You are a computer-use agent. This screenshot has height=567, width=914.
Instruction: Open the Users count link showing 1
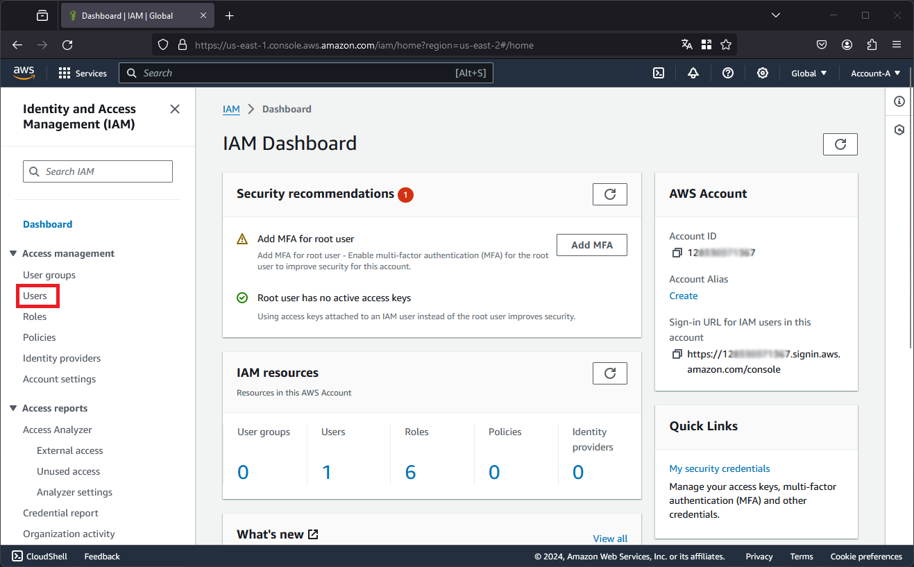pyautogui.click(x=327, y=473)
